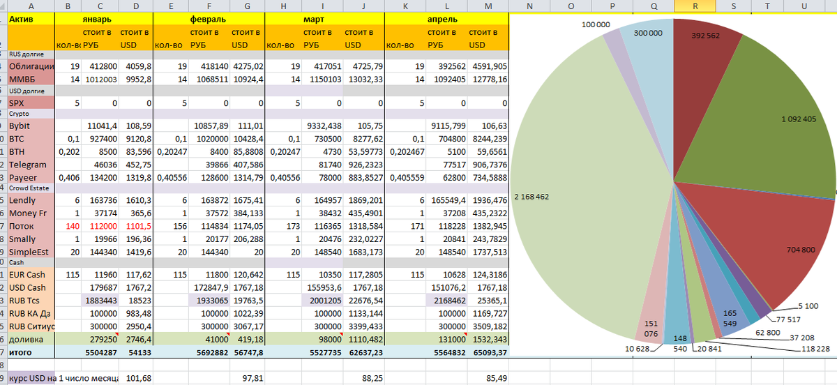Select the 'RUB КА Дз' asset cell
The image size is (837, 385).
point(31,312)
